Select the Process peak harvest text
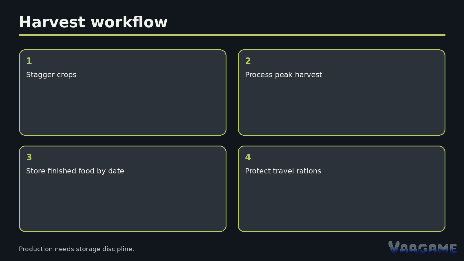464x261 pixels. click(x=284, y=75)
